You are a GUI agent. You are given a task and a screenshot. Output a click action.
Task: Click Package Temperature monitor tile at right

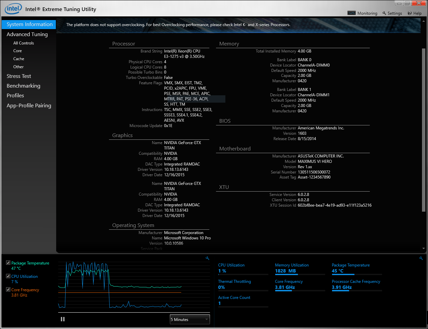pyautogui.click(x=357, y=269)
